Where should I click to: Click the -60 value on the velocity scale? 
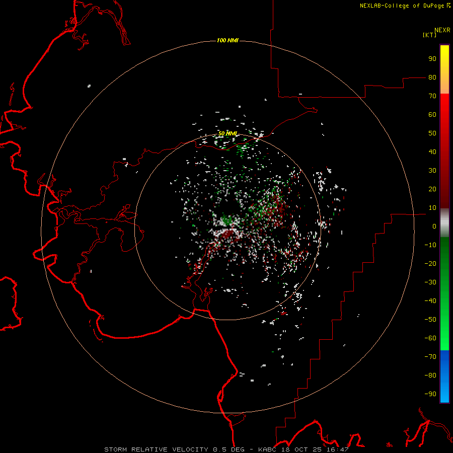[x=430, y=338]
